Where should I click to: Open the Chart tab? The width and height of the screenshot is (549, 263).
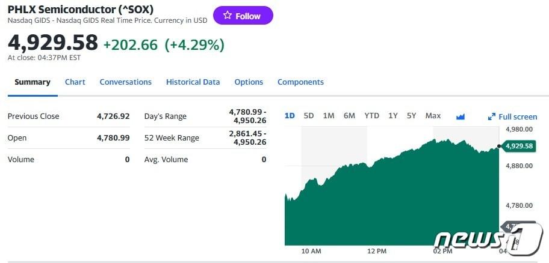tap(75, 82)
